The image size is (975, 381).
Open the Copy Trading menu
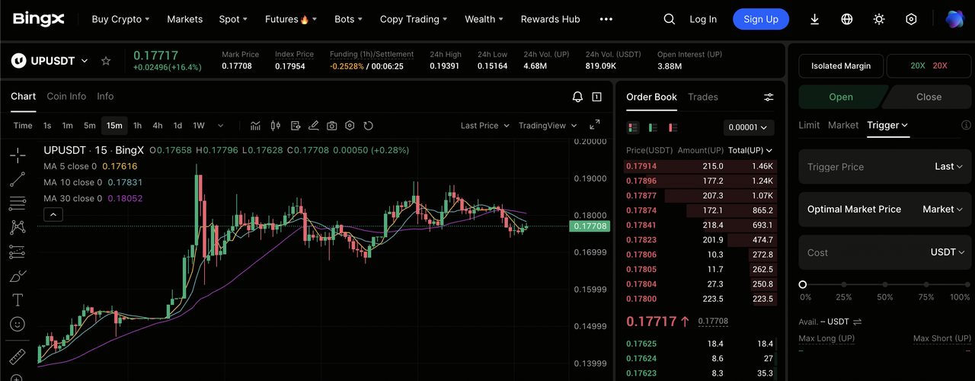pyautogui.click(x=415, y=19)
